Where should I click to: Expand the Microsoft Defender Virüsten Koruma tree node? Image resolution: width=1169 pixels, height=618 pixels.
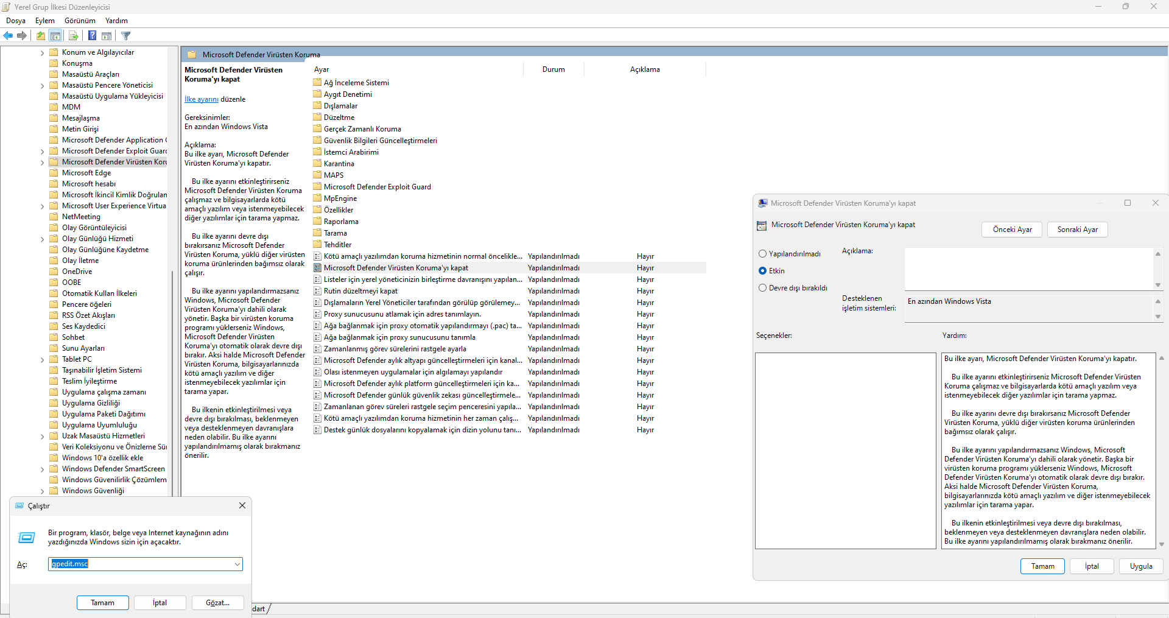pos(42,163)
